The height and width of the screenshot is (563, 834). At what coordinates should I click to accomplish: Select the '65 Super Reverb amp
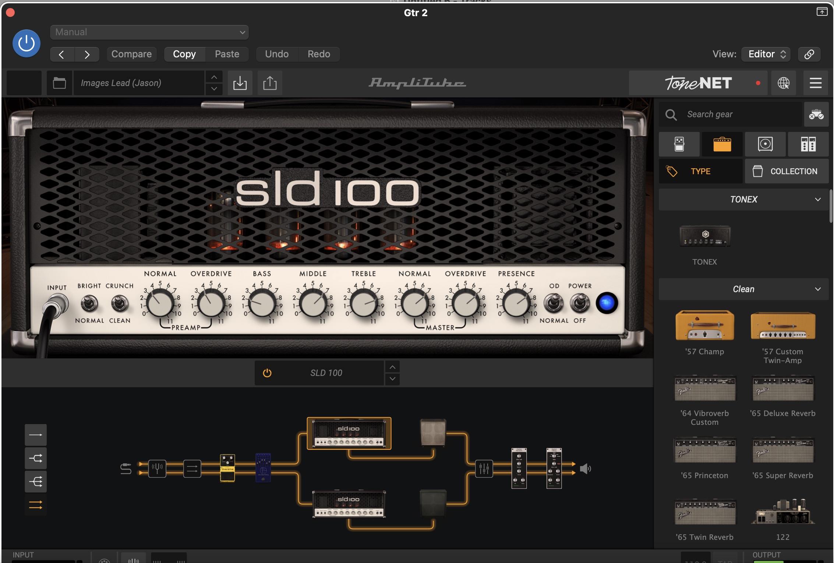[783, 450]
